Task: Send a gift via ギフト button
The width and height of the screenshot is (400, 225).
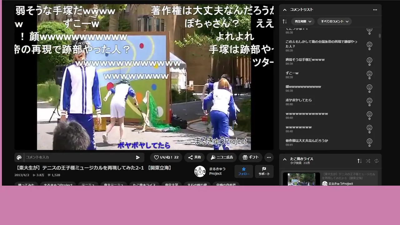Action: [251, 157]
